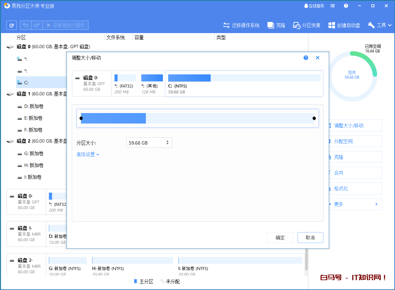
Task: Cancel the dialog with the 取消 button
Action: tap(310, 238)
